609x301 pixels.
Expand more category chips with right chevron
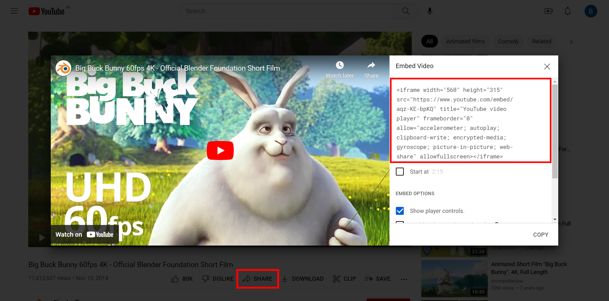point(571,42)
